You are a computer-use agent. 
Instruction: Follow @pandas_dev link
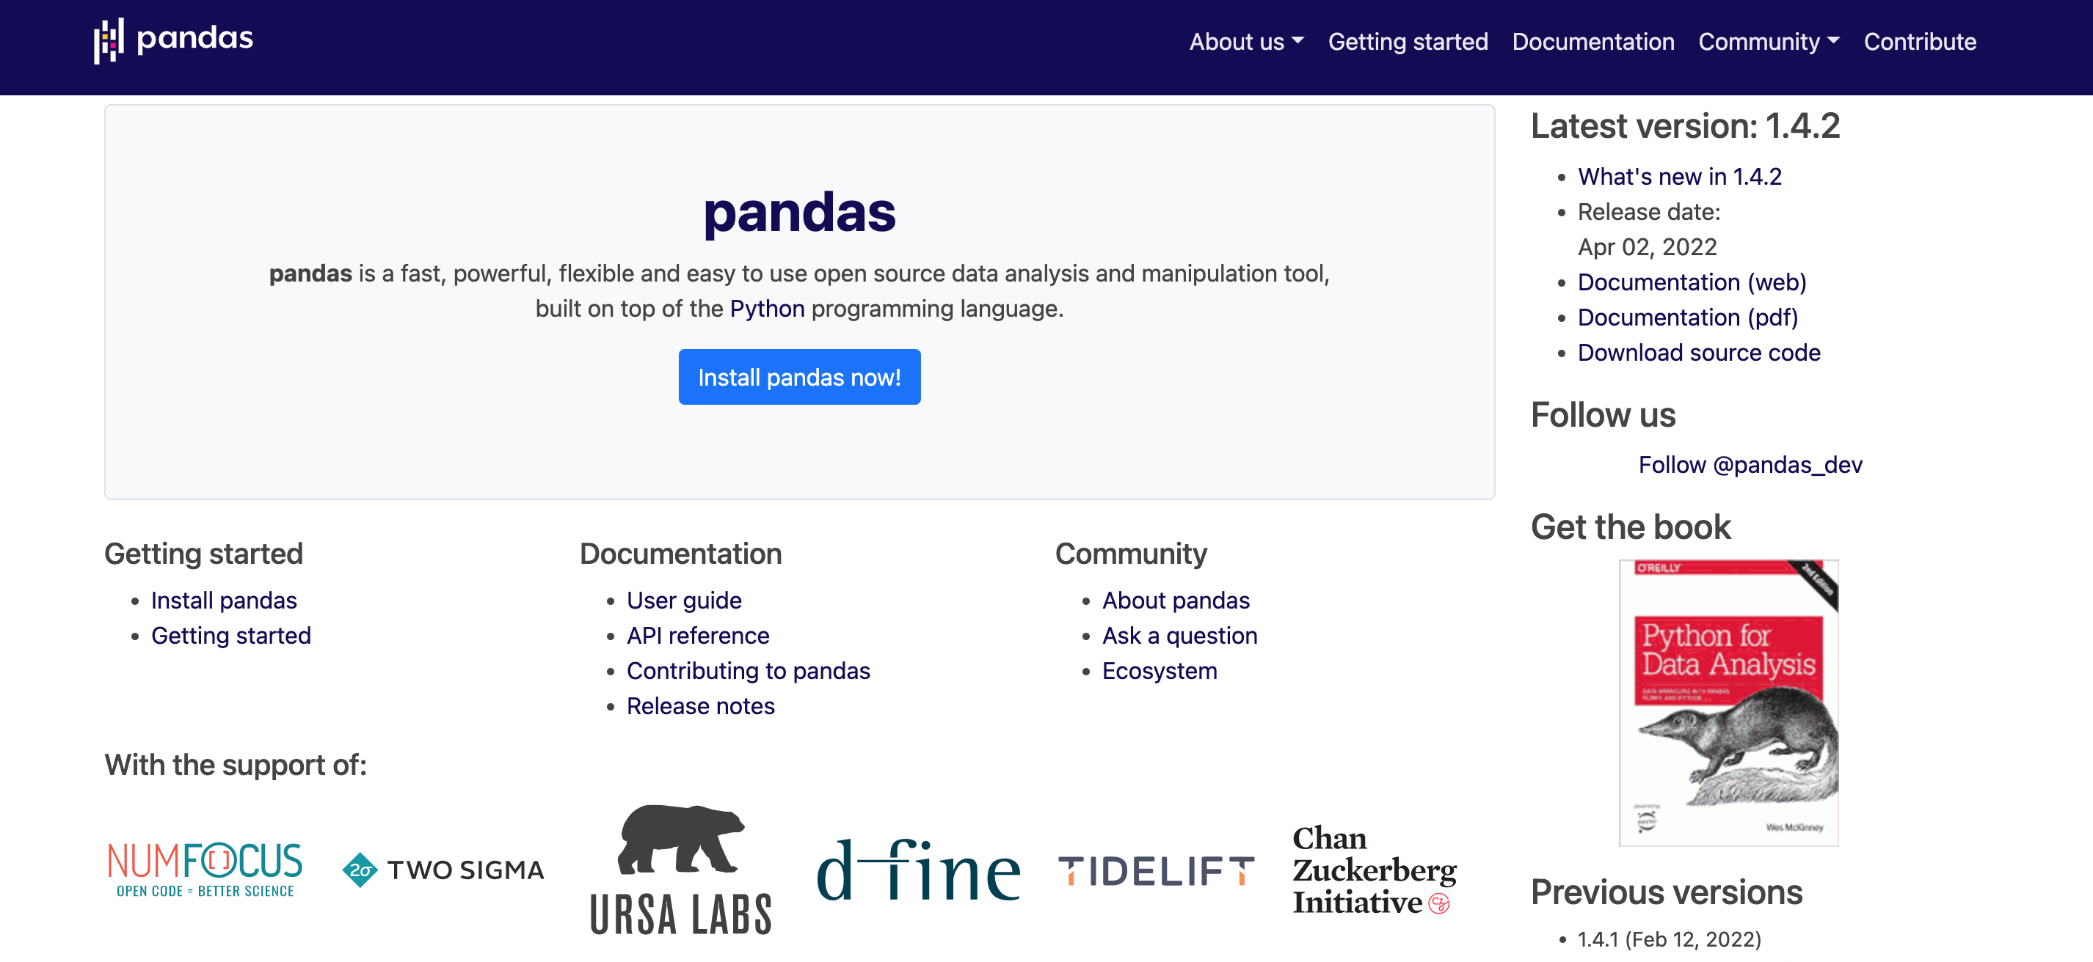click(x=1750, y=464)
